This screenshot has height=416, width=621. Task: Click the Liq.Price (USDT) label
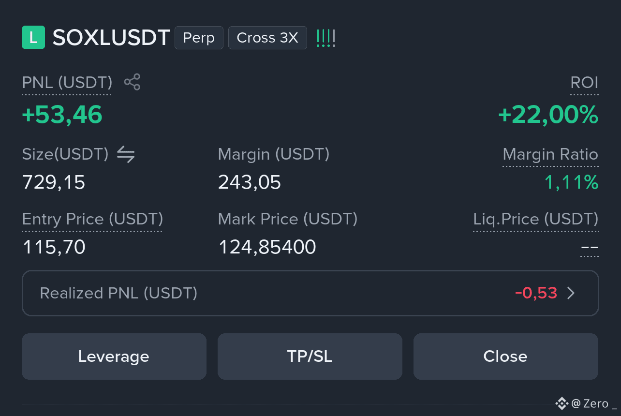click(535, 219)
